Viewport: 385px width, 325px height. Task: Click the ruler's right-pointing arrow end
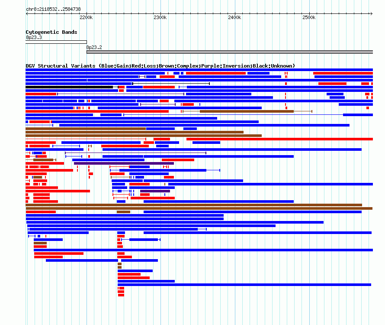pyautogui.click(x=371, y=13)
